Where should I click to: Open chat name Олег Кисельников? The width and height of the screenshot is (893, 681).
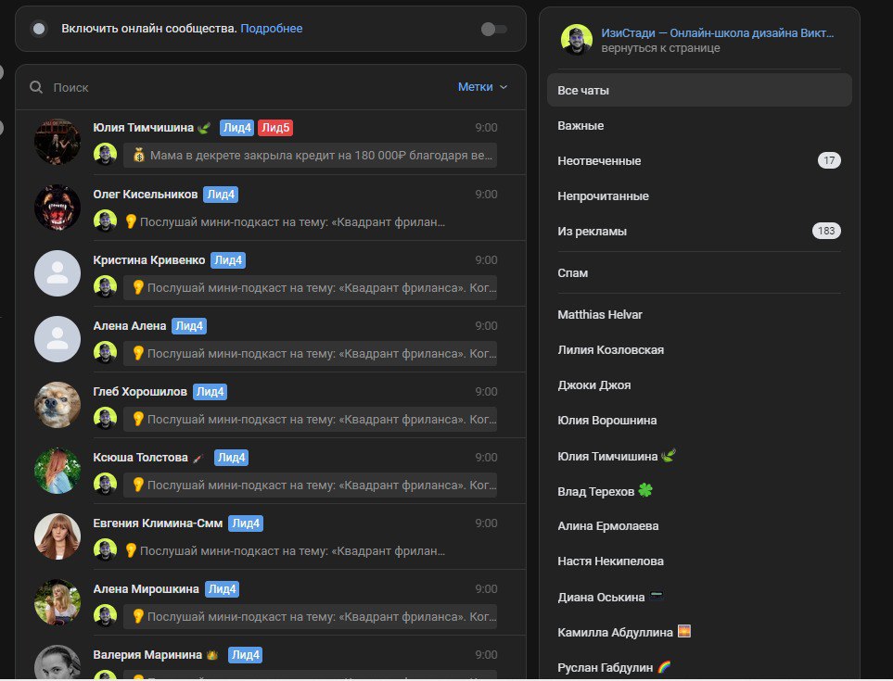coord(146,194)
